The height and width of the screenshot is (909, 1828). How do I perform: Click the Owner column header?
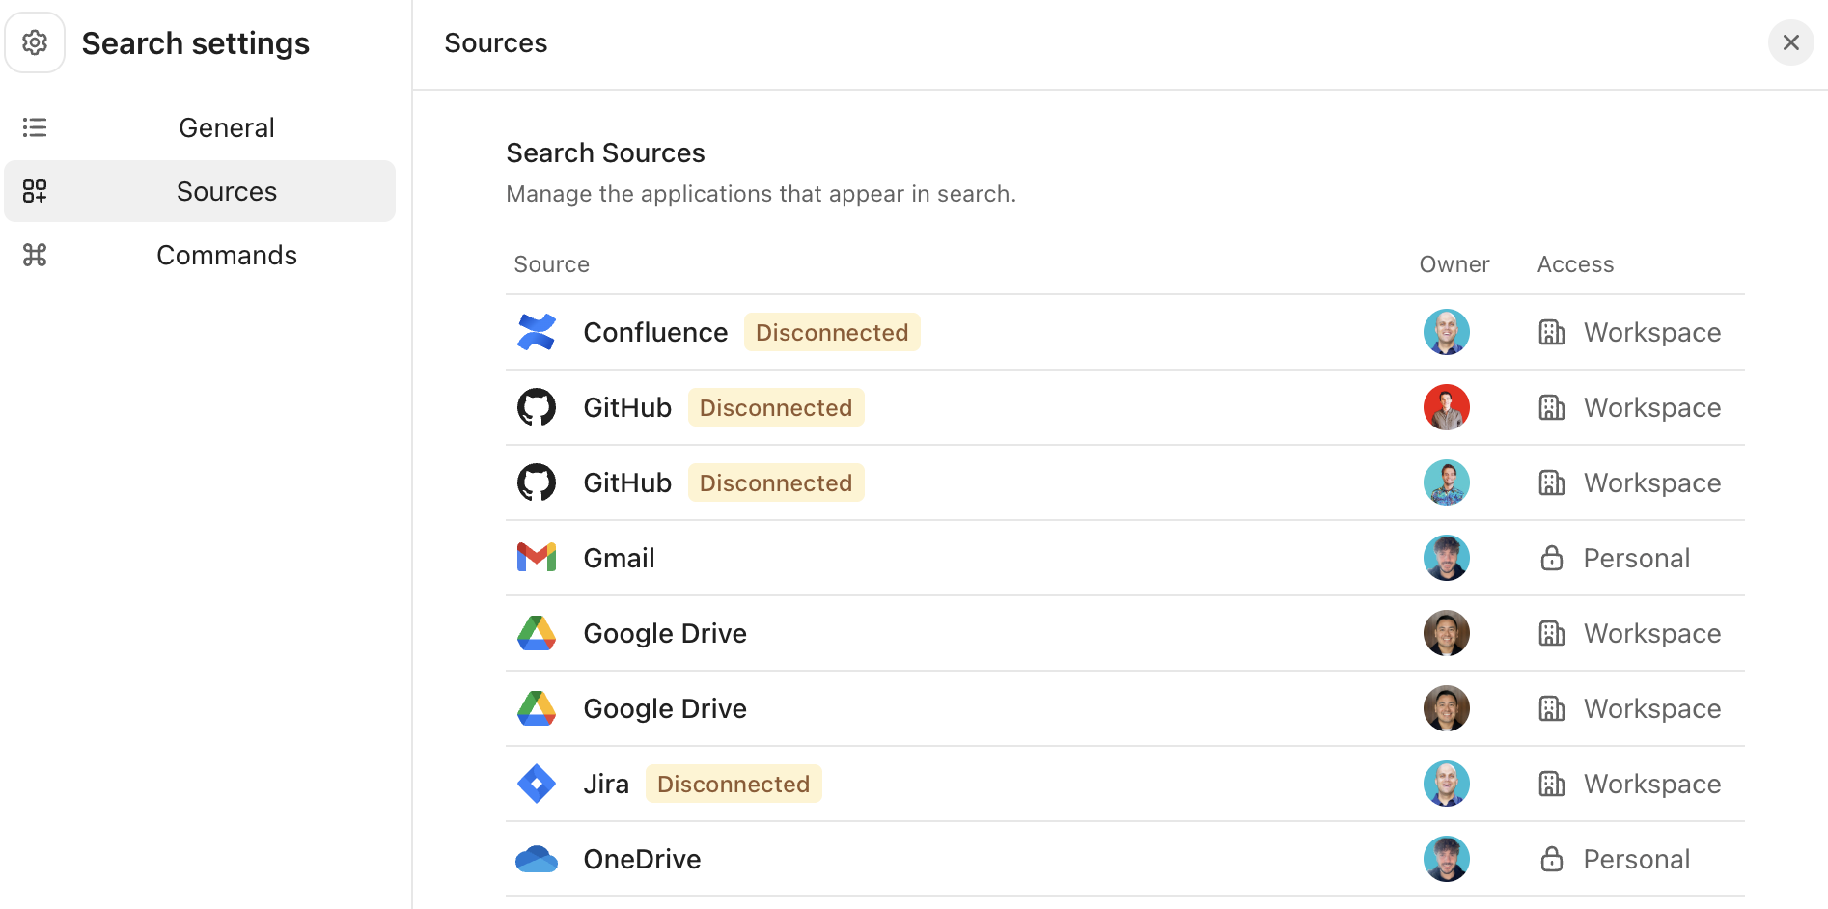[x=1454, y=264]
